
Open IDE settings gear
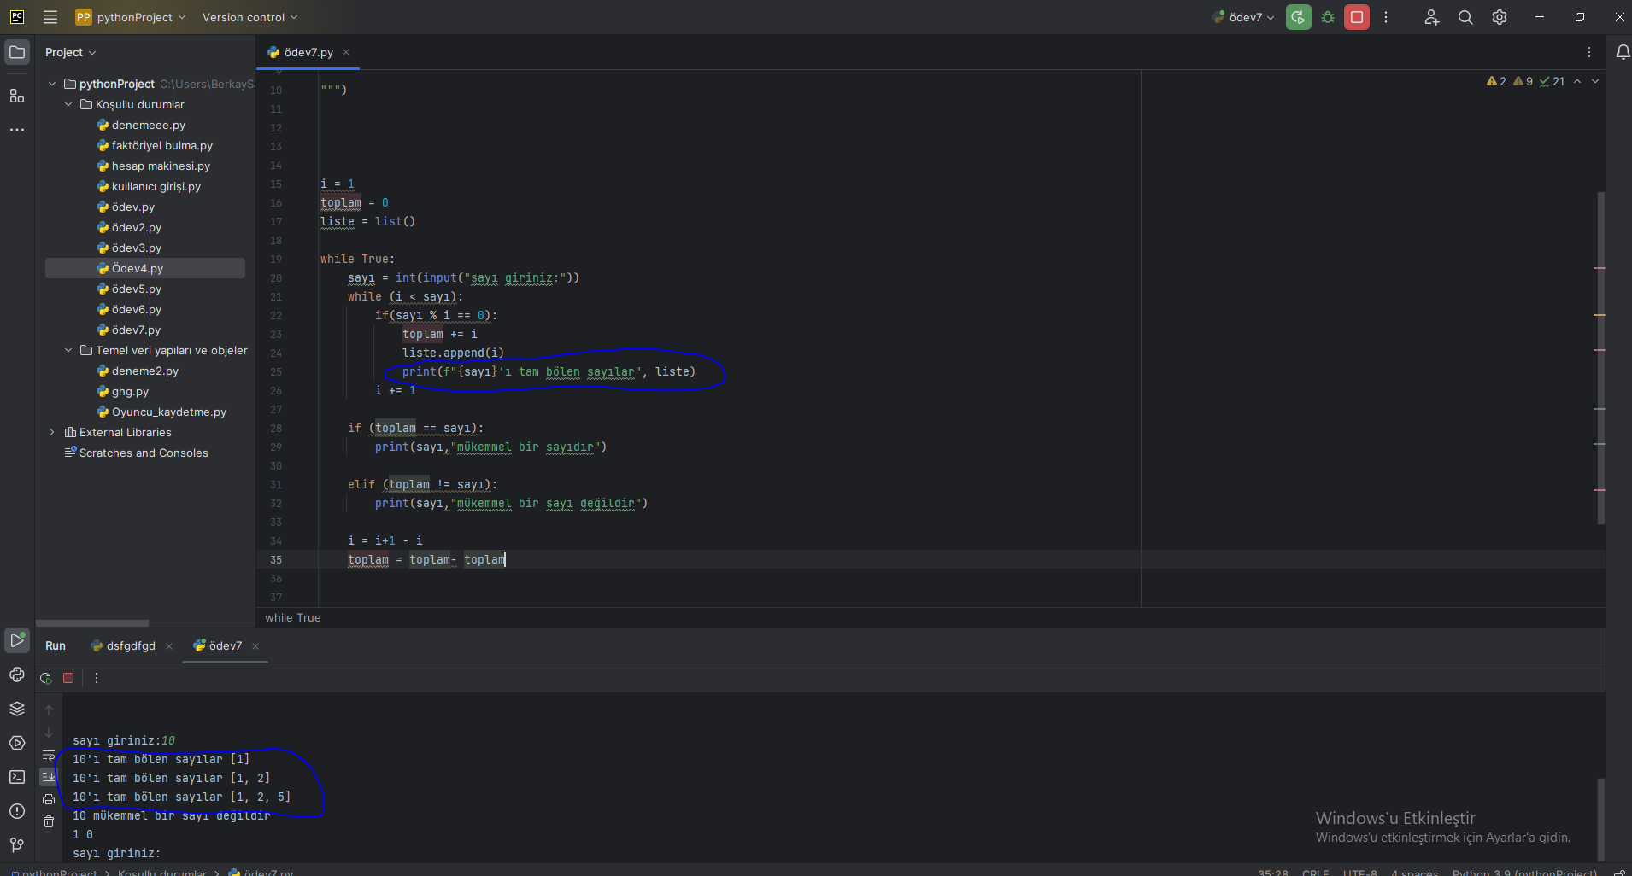pos(1500,17)
